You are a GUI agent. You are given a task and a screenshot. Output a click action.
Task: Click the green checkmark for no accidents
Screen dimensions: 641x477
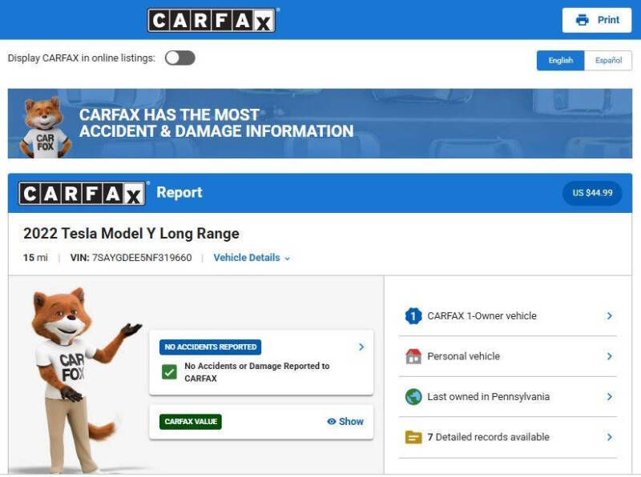tap(169, 371)
